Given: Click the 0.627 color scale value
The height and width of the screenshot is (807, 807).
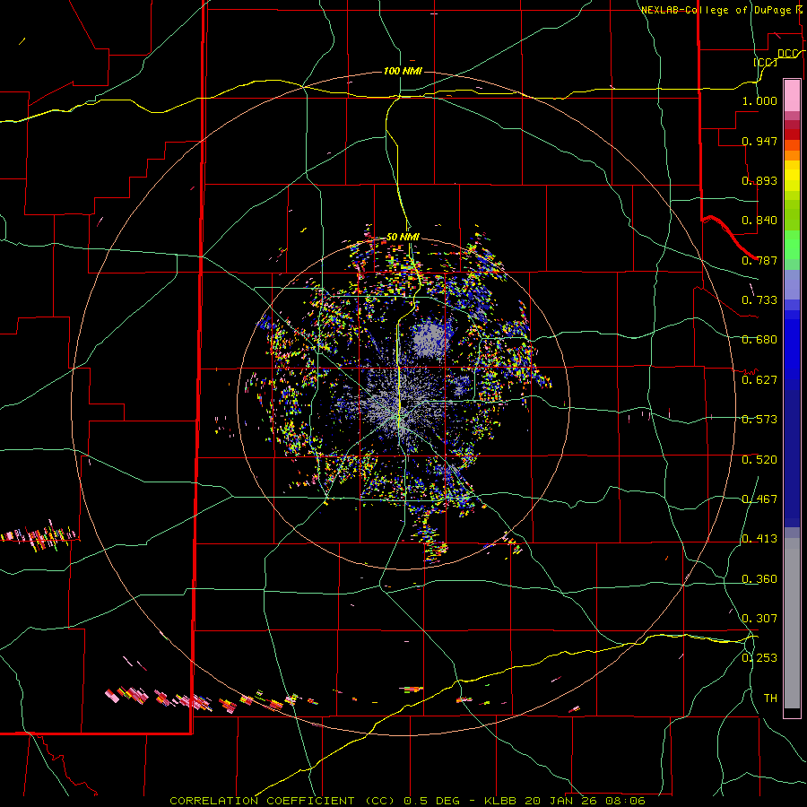Looking at the screenshot, I should (759, 380).
